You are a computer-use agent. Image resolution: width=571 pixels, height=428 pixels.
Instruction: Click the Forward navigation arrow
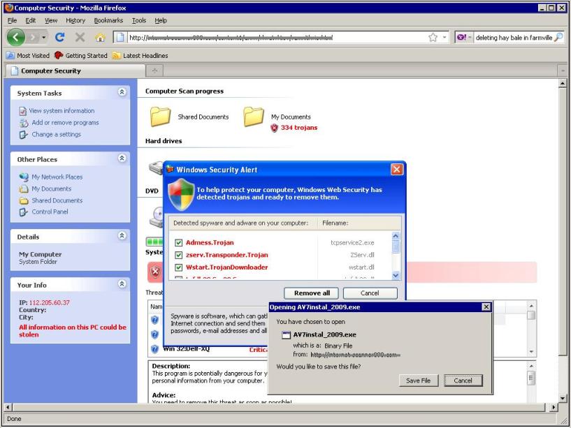click(33, 37)
